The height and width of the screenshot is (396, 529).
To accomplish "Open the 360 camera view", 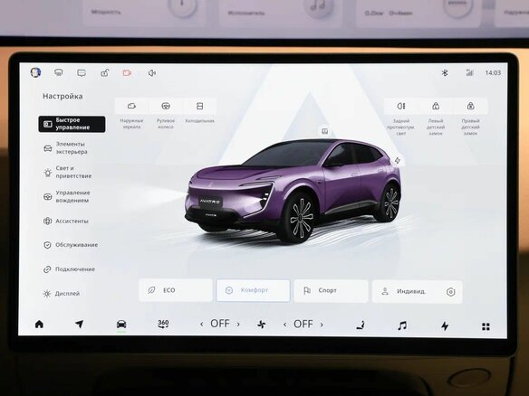I will coord(163,325).
